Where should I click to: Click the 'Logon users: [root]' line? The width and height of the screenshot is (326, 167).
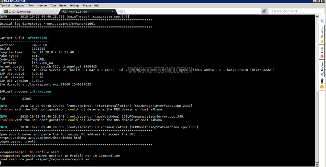click(18, 141)
